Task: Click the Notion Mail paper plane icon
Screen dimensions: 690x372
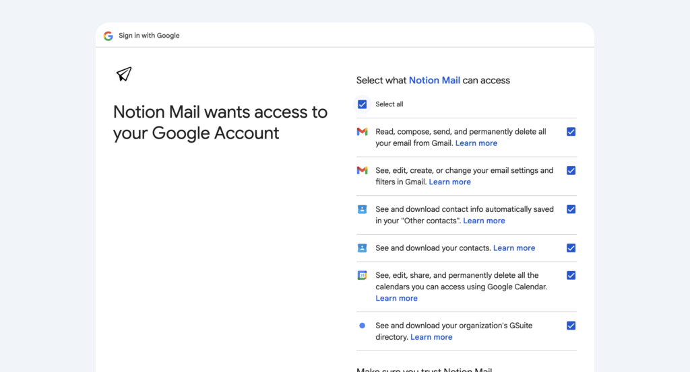Action: [x=123, y=74]
